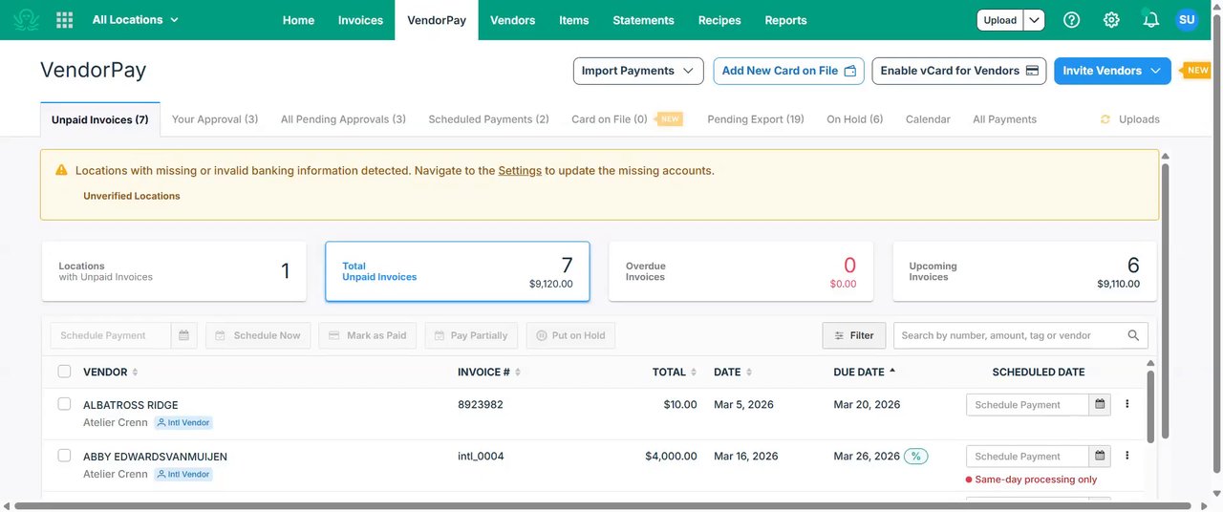Toggle the select-all checkbox in table header

coord(64,372)
